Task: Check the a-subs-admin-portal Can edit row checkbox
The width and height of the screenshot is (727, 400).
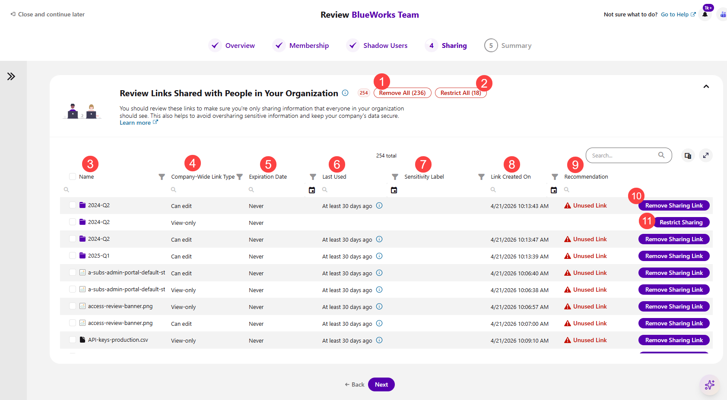Action: [73, 272]
